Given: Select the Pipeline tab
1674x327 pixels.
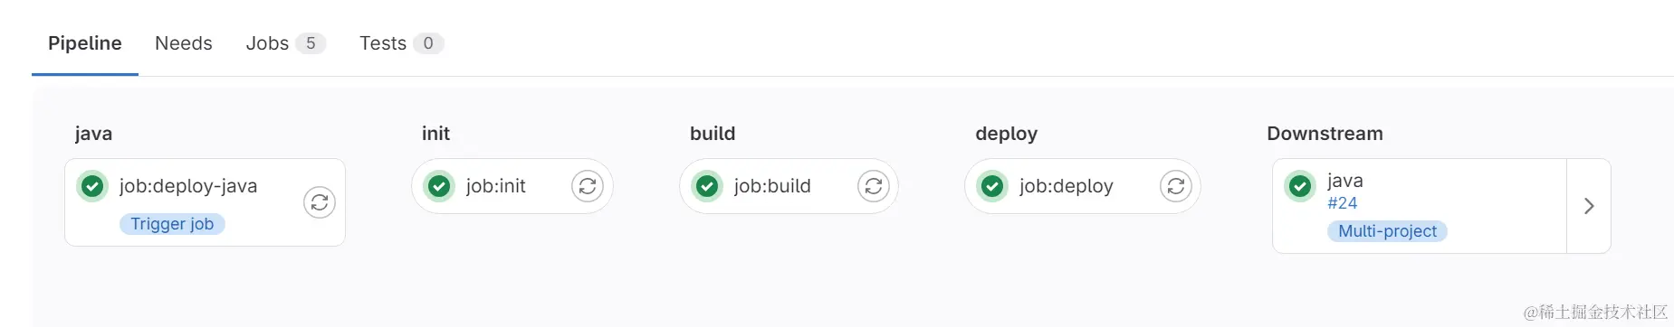Looking at the screenshot, I should point(85,43).
